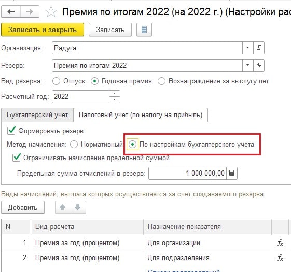291x272 pixels.
Task: Increase Расчетный год with the up spinner
Action: pos(115,94)
